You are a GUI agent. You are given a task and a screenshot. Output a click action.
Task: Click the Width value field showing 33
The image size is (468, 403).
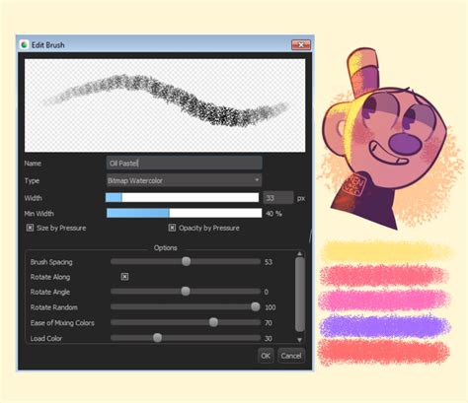coord(278,198)
